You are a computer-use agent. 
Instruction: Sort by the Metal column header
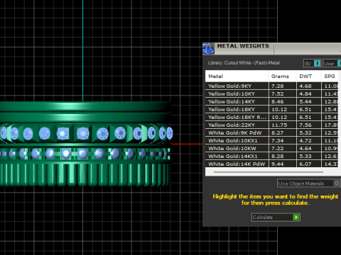[x=237, y=76]
